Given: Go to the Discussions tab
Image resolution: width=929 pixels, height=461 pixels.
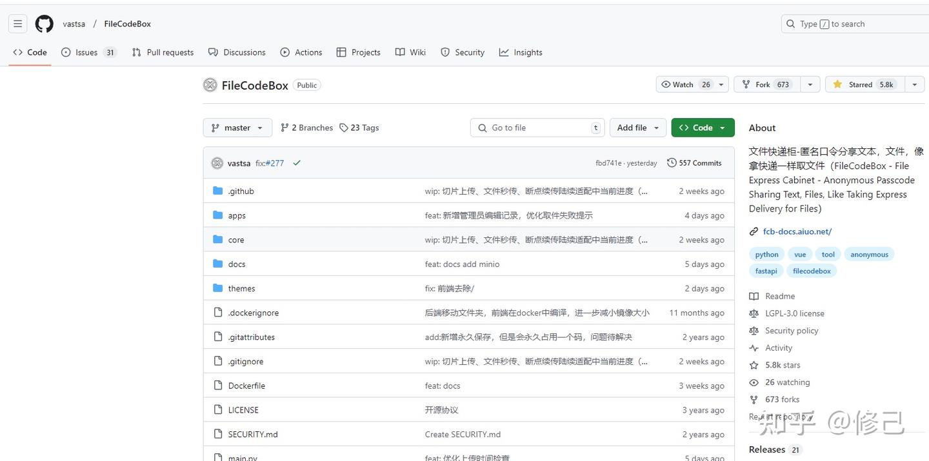Looking at the screenshot, I should coord(237,52).
